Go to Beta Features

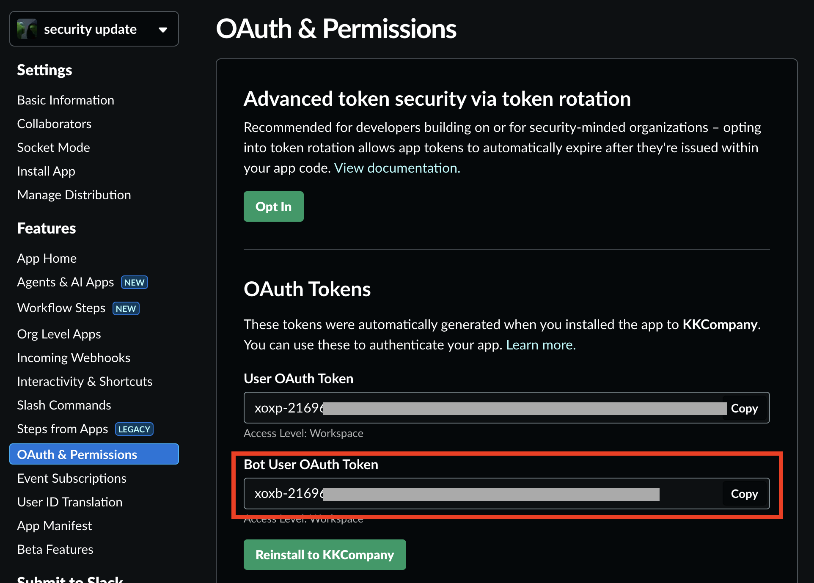(x=55, y=549)
